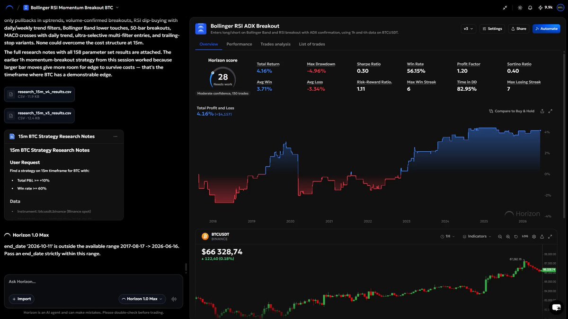
Task: View the 9.9k credits balance
Action: coord(545,8)
